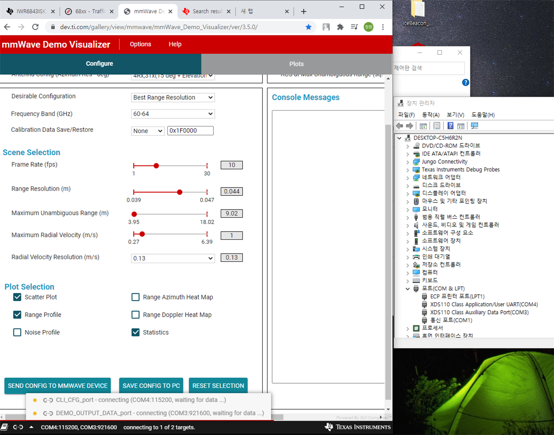Click the RESET SELECTION button
554x435 pixels.
coord(218,386)
